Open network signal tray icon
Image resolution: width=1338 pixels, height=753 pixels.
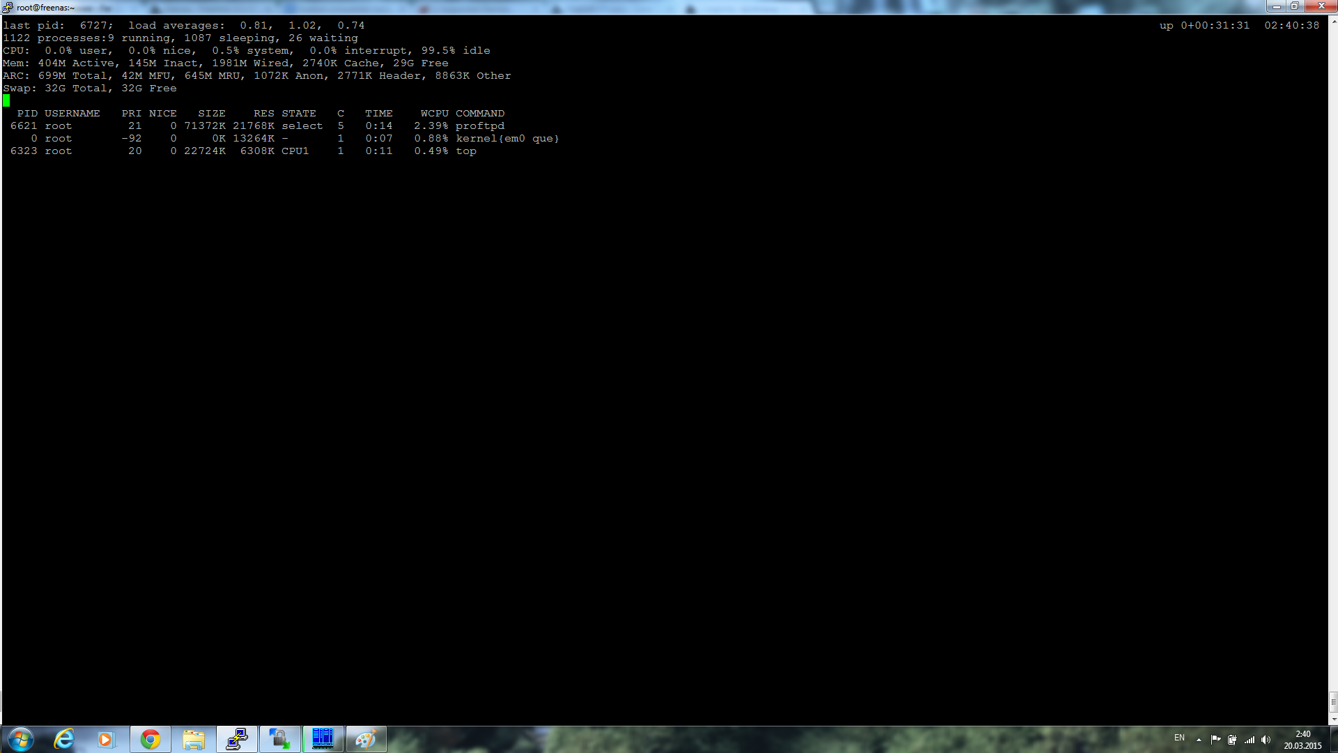click(x=1249, y=740)
